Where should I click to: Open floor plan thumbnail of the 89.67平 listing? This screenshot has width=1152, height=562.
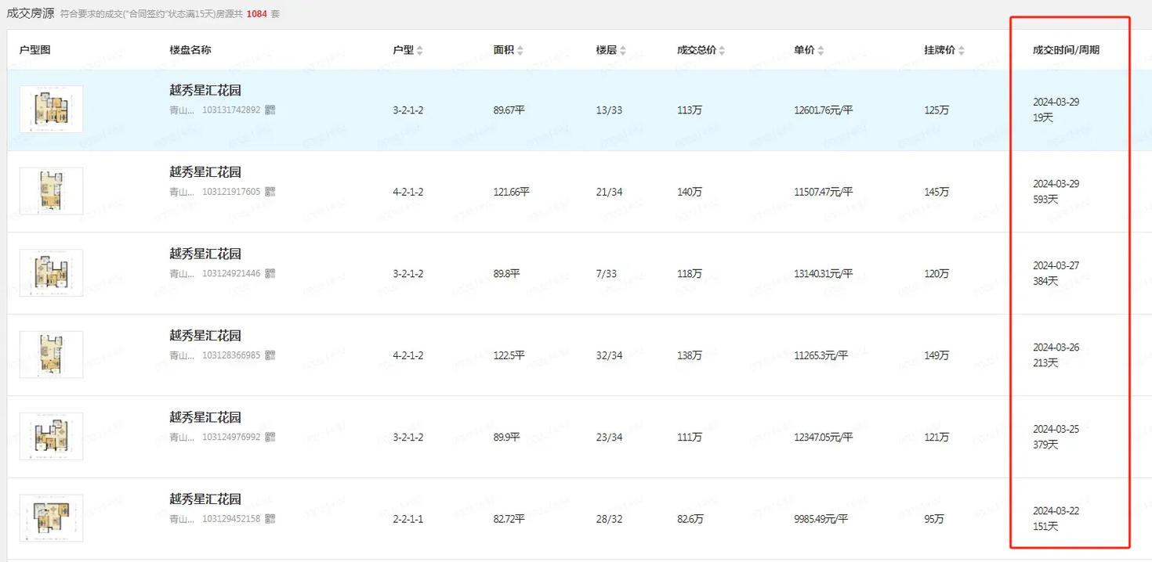point(51,110)
